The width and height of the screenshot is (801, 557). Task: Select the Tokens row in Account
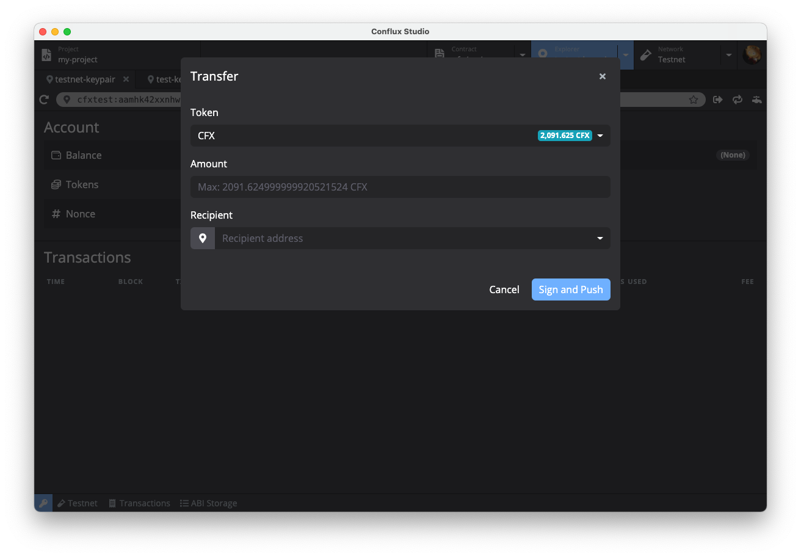point(400,184)
